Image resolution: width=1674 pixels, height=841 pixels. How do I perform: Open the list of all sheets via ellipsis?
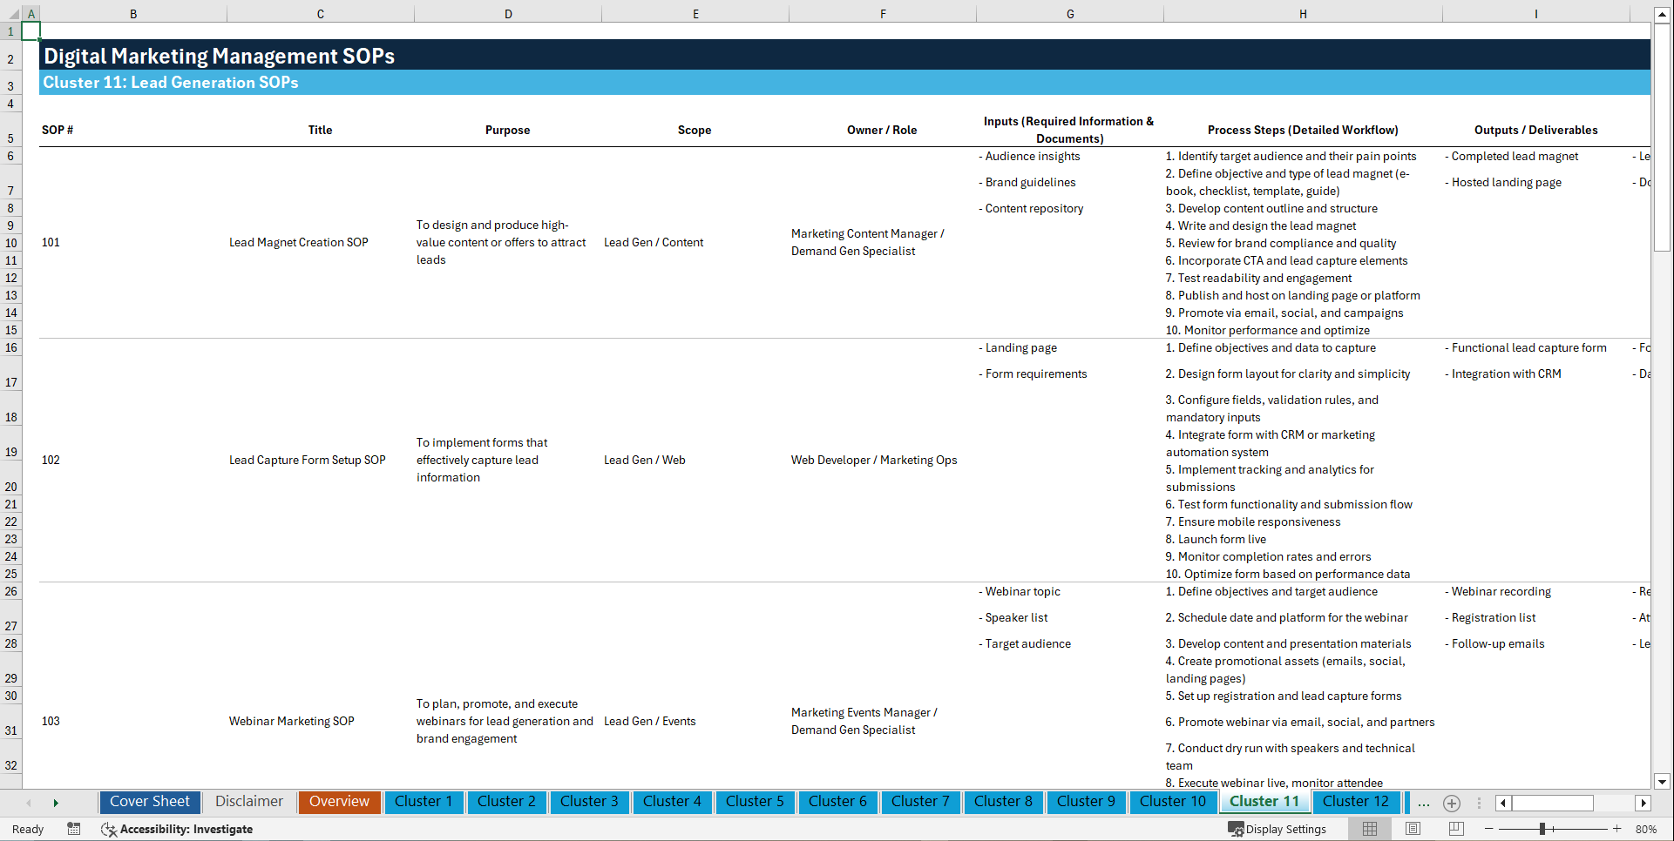[1423, 803]
